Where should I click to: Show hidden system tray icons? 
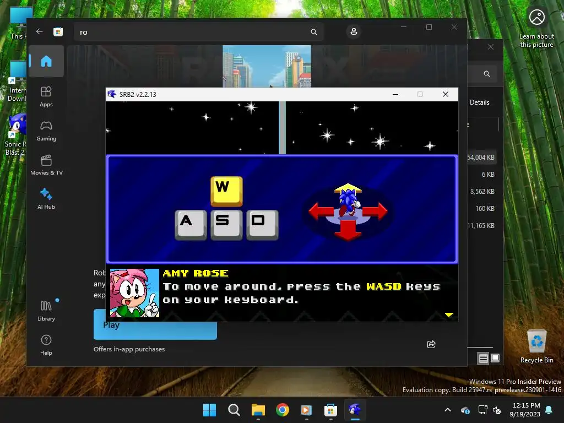pyautogui.click(x=448, y=410)
